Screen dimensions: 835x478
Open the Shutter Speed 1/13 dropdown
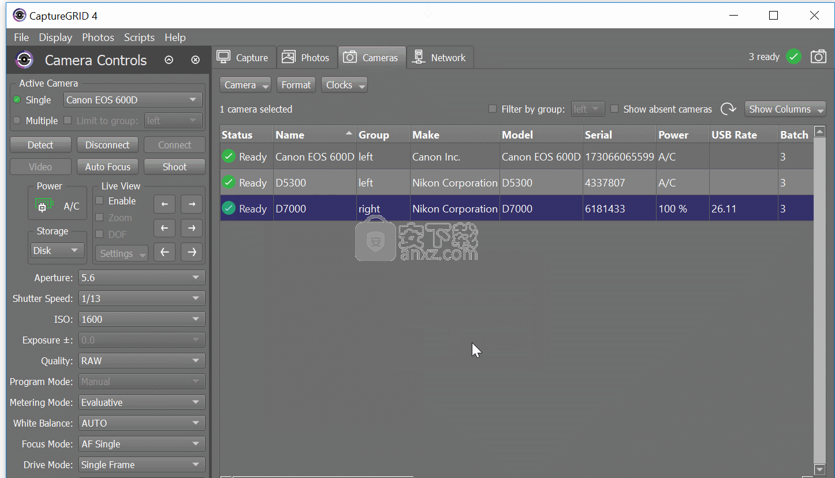click(x=141, y=298)
